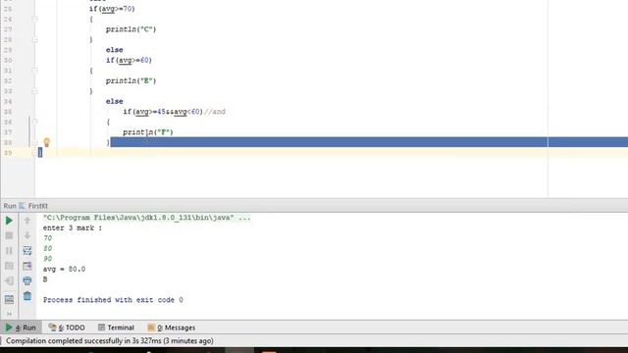The height and width of the screenshot is (353, 628).
Task: Collapse code block at line 26 fold marker
Action: coord(35,19)
